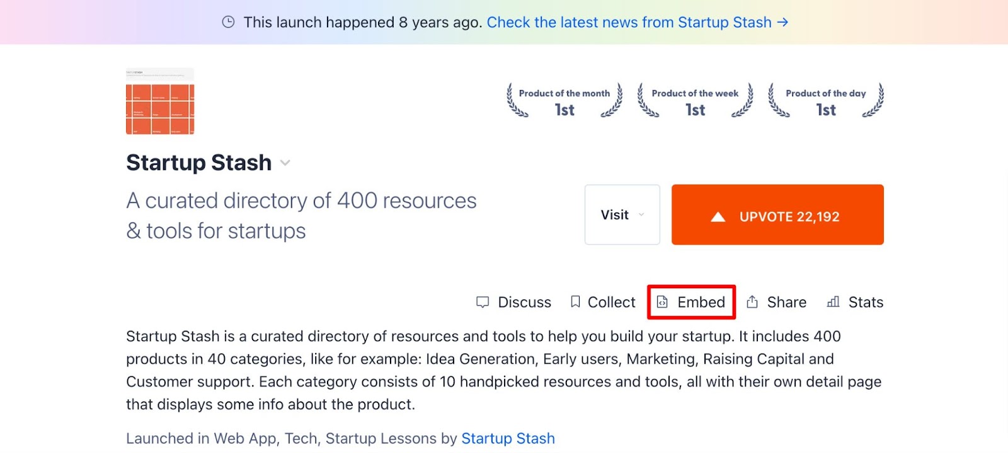This screenshot has height=453, width=1008.
Task: Click the Share upload icon
Action: (752, 302)
